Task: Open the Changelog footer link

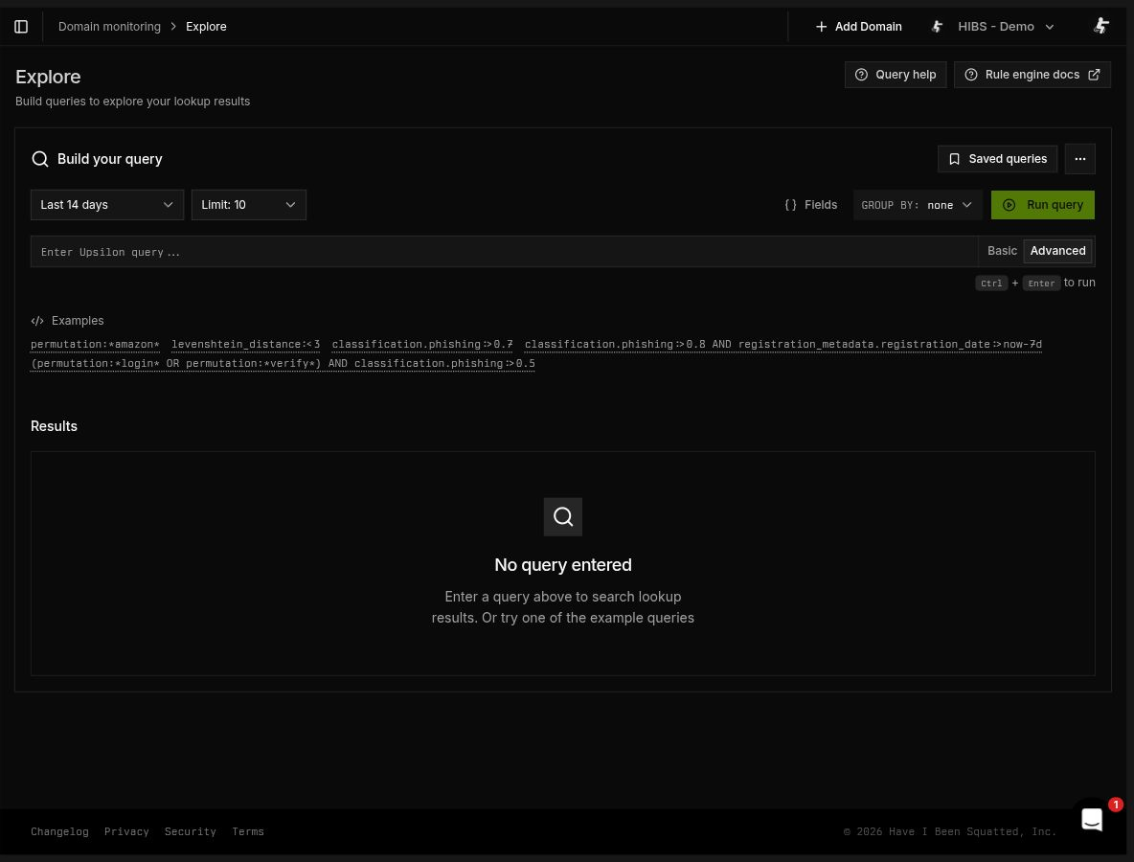Action: coord(59,831)
